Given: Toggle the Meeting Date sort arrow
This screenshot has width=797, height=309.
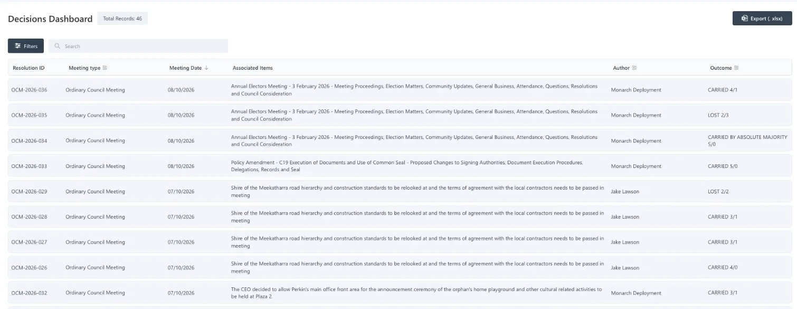Looking at the screenshot, I should [x=206, y=68].
